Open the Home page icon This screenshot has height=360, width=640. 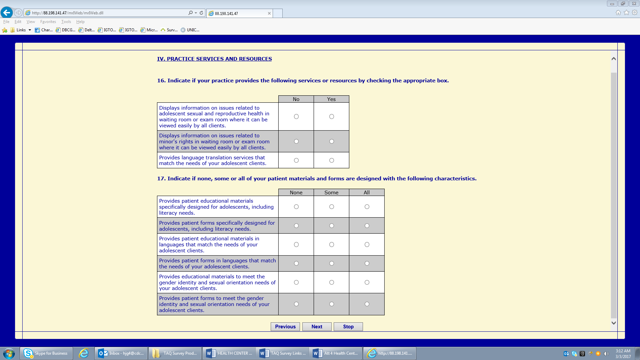coord(618,13)
